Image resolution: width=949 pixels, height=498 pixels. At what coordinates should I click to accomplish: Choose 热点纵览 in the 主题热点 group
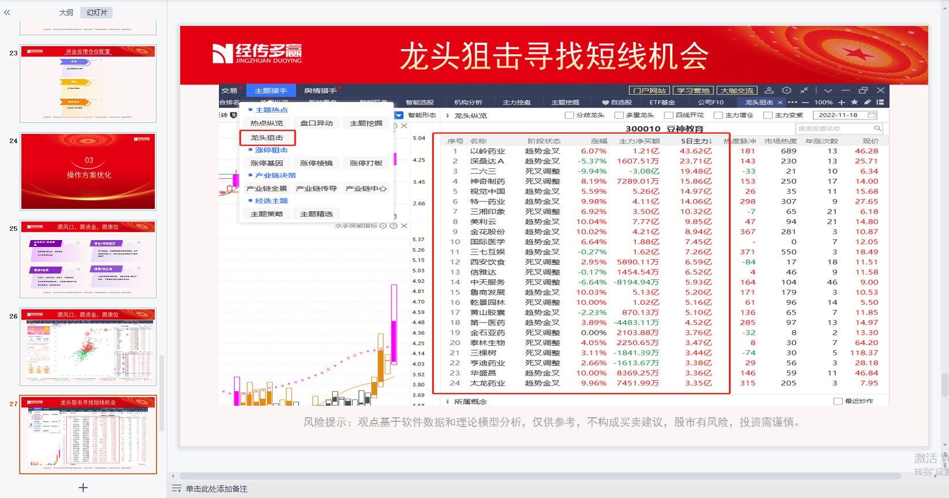[267, 123]
